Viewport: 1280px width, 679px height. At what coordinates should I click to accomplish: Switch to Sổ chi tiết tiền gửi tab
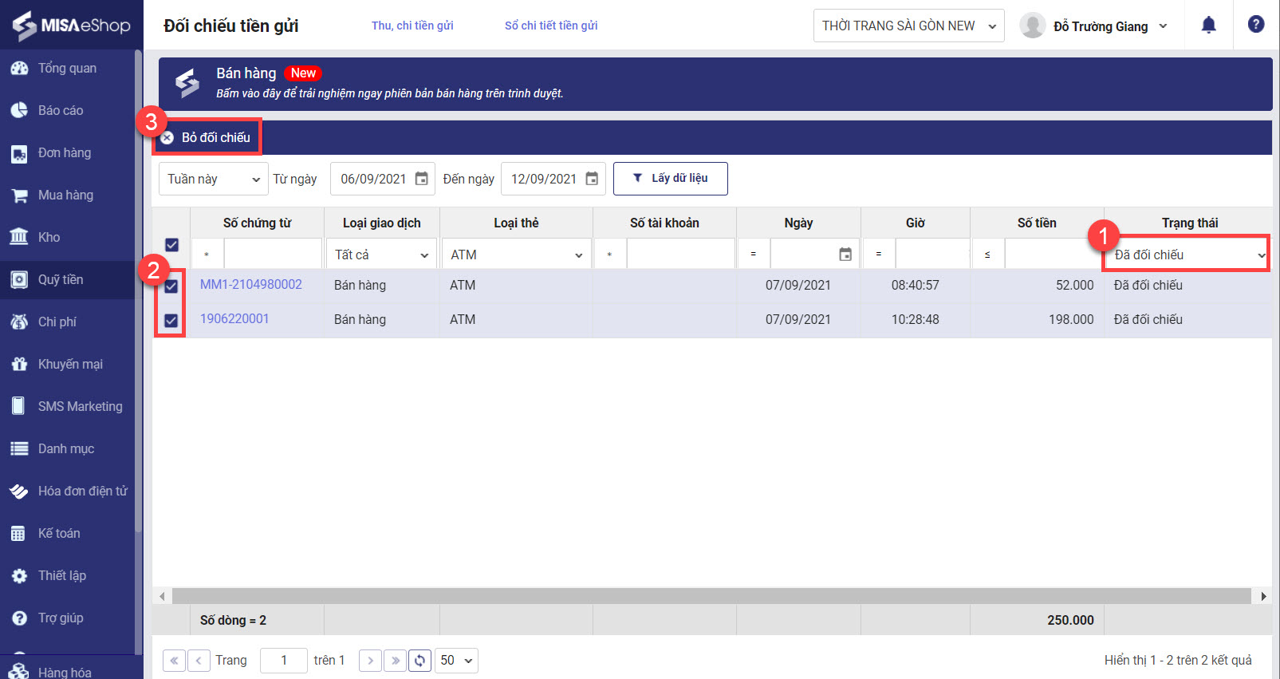551,26
